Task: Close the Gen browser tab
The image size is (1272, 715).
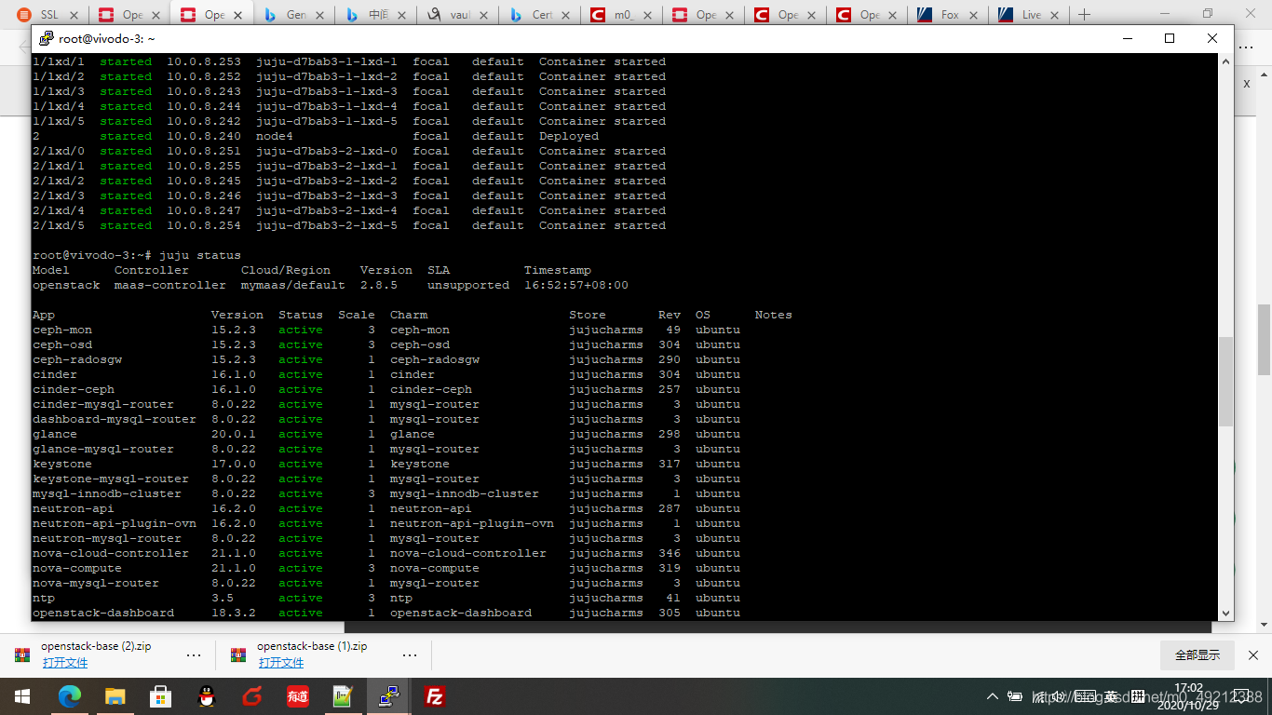Action: tap(322, 15)
